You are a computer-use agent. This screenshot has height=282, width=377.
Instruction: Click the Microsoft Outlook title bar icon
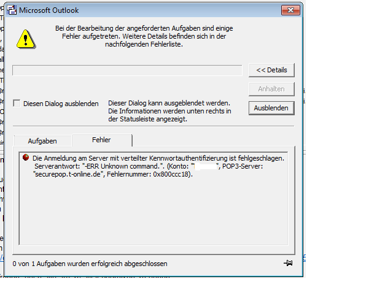[12, 10]
